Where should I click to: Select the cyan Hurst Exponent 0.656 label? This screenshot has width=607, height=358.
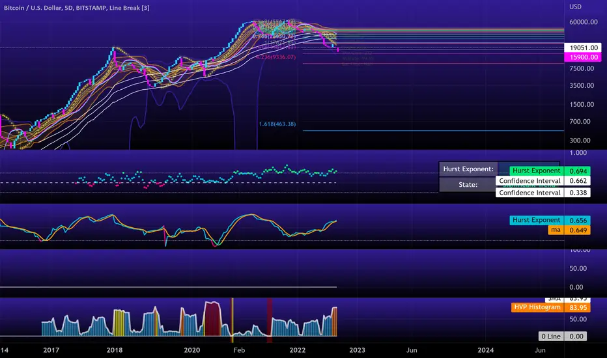coord(550,220)
